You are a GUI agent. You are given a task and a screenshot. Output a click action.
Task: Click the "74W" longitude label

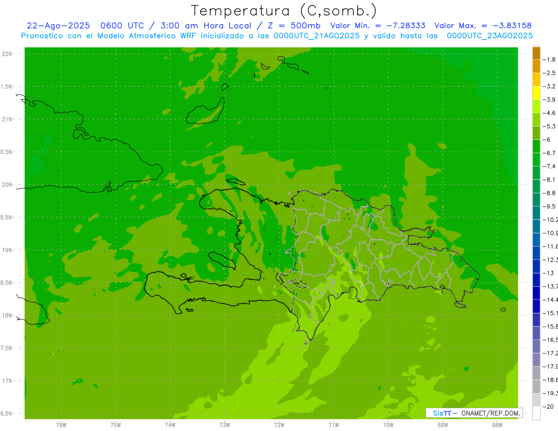(170, 425)
